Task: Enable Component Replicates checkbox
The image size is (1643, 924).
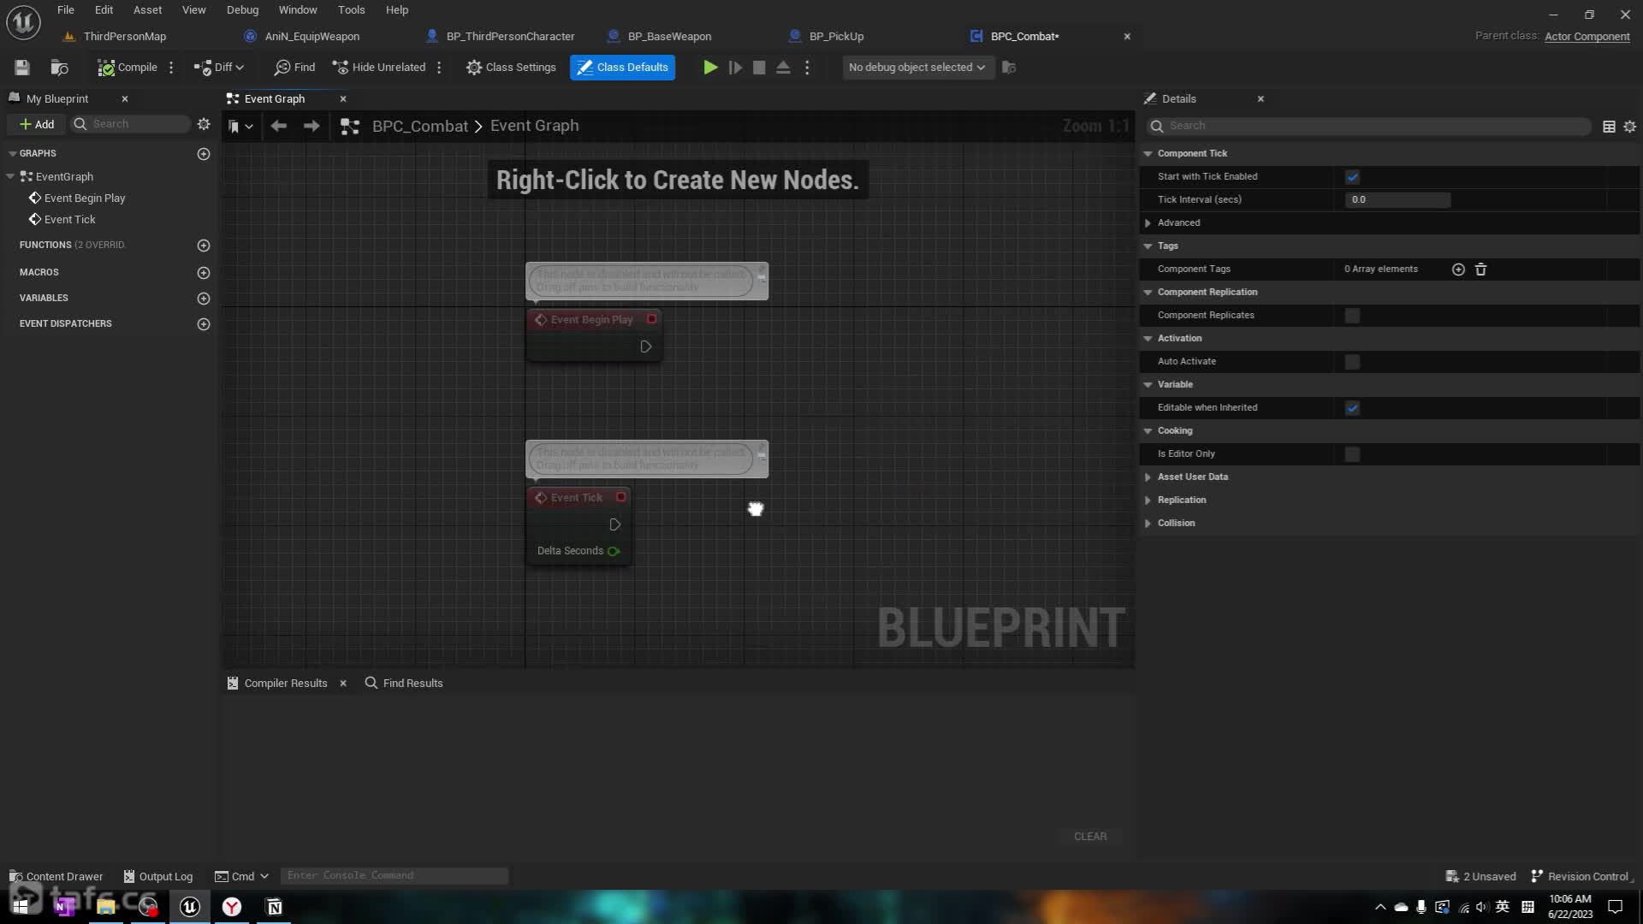Action: (1352, 316)
